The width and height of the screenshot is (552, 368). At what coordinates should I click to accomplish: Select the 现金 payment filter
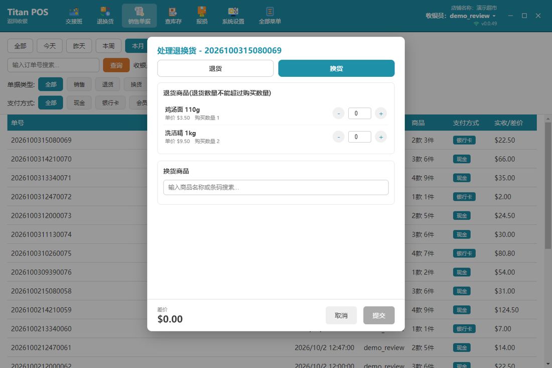coord(79,103)
